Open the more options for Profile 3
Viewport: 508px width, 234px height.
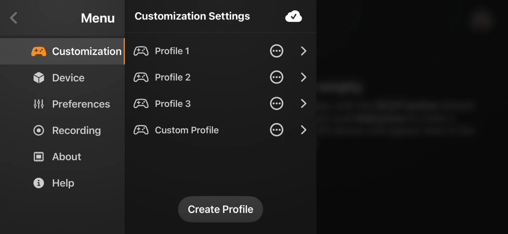click(x=276, y=103)
